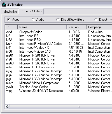Select Microsoft H.261 ICM Driver

[37, 55]
